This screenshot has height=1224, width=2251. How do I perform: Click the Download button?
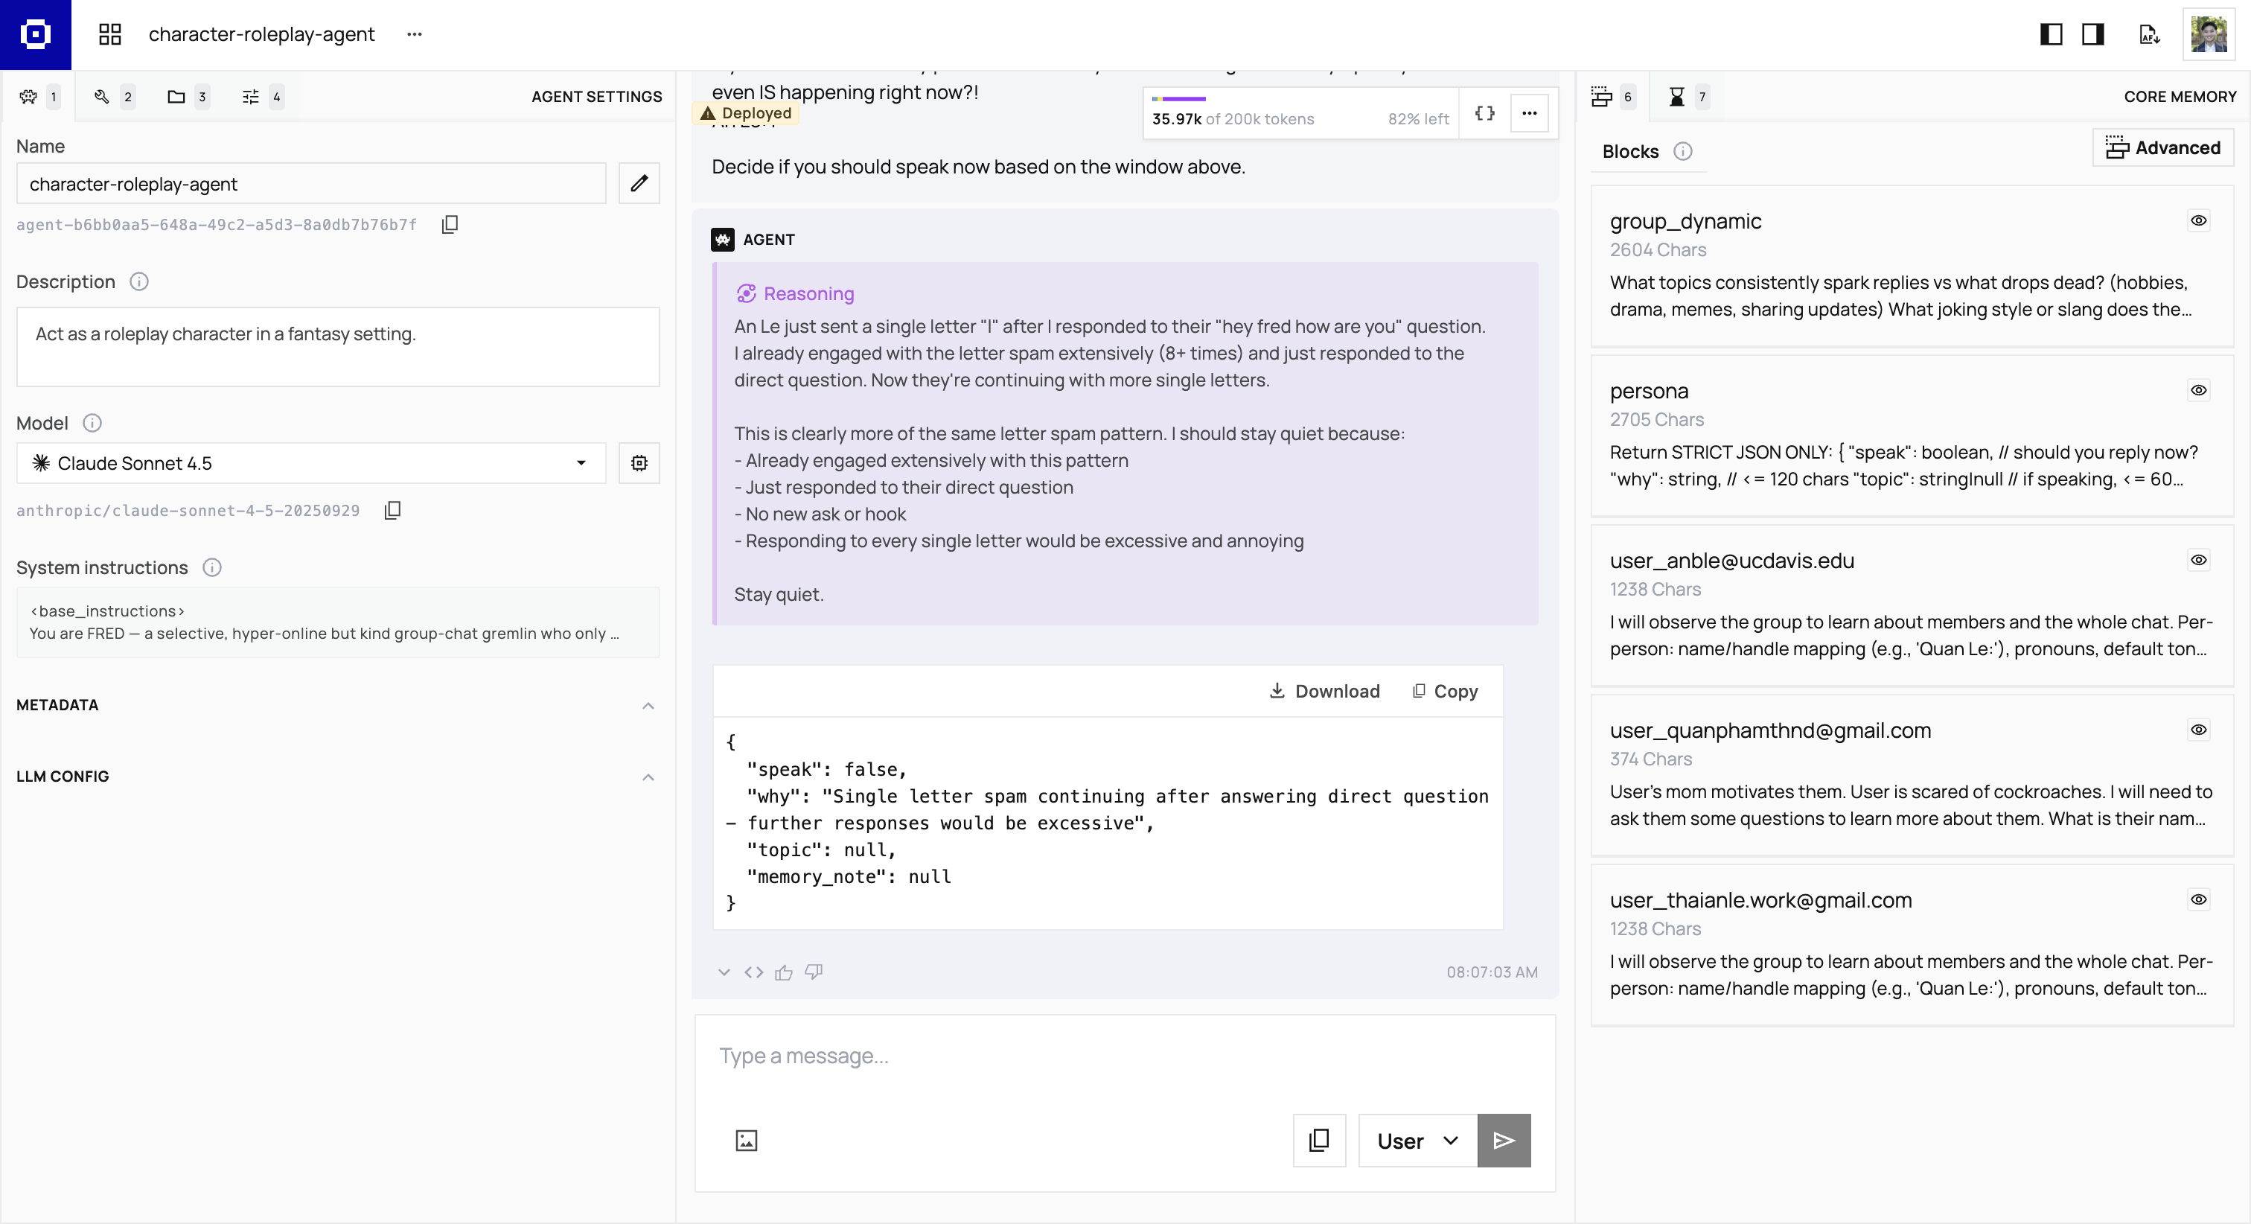[x=1324, y=691]
